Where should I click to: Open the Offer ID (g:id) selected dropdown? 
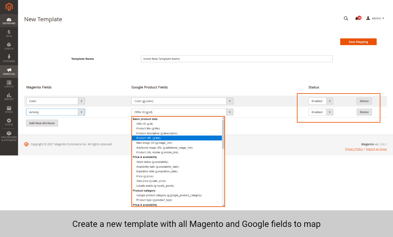(x=182, y=112)
